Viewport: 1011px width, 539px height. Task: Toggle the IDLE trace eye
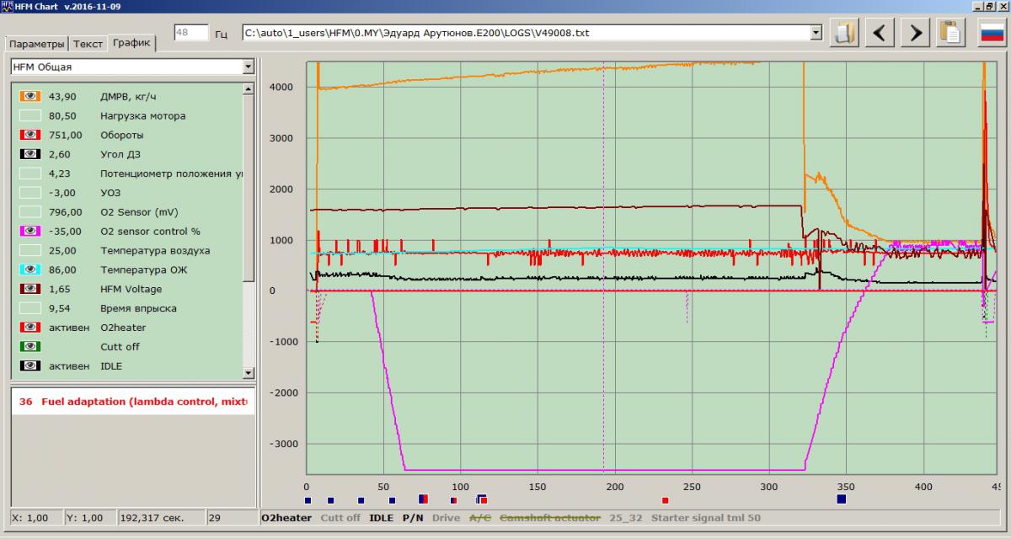click(x=30, y=366)
